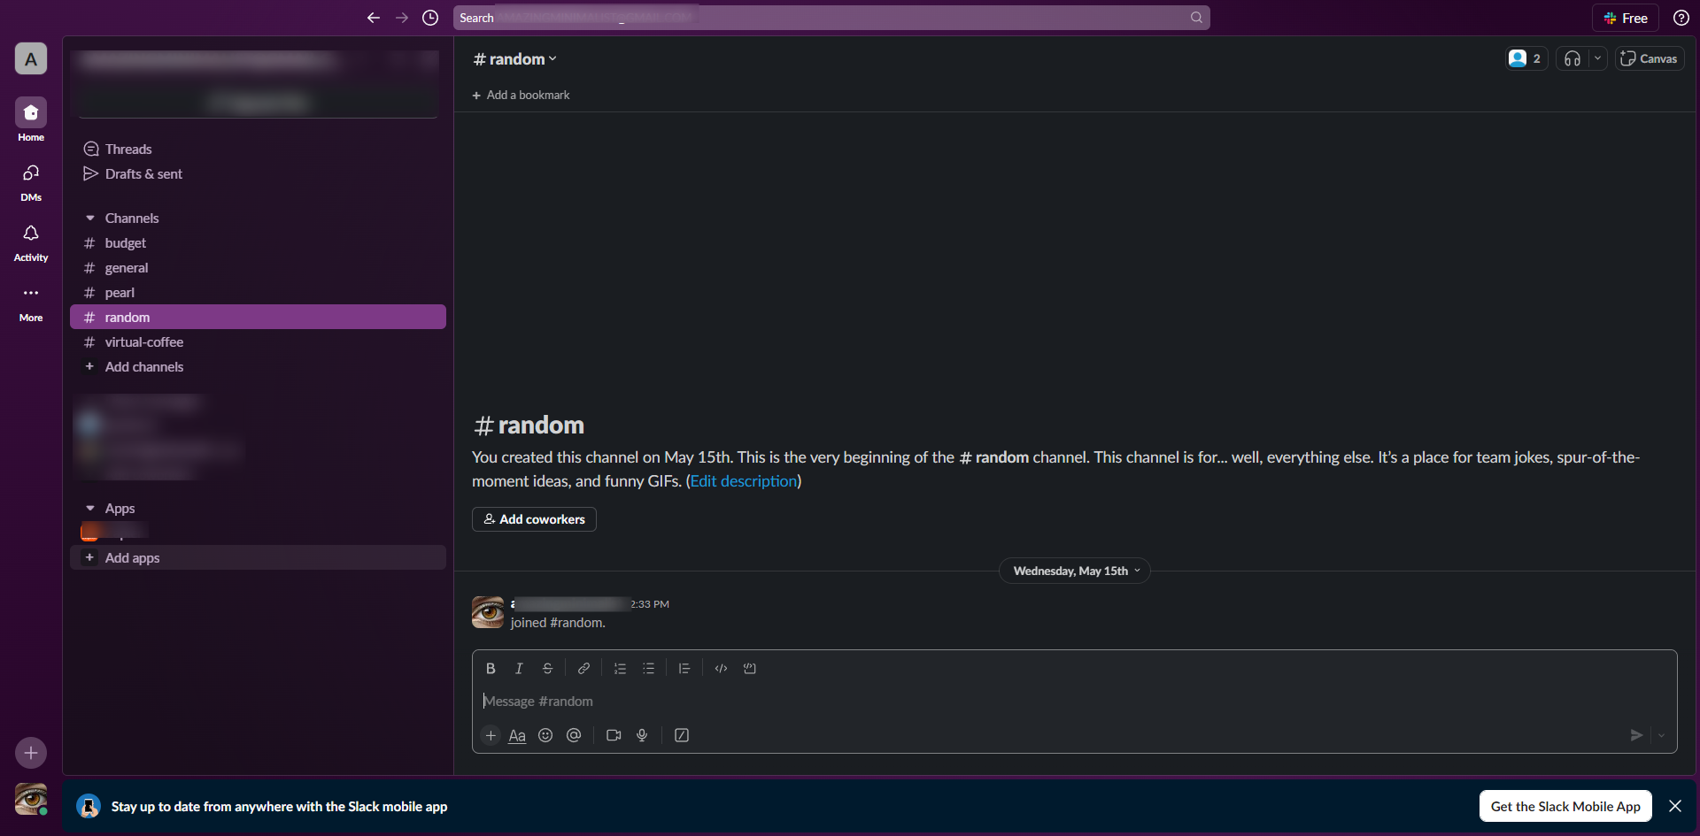1700x836 pixels.
Task: Start a huddle with headphones icon
Action: (x=1572, y=58)
